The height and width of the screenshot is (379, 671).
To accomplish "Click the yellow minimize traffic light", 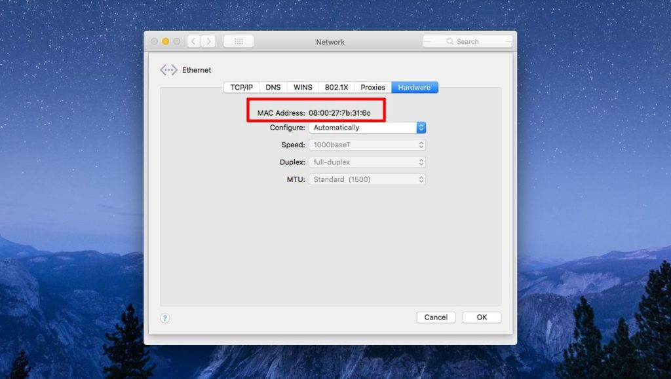I will pos(164,40).
